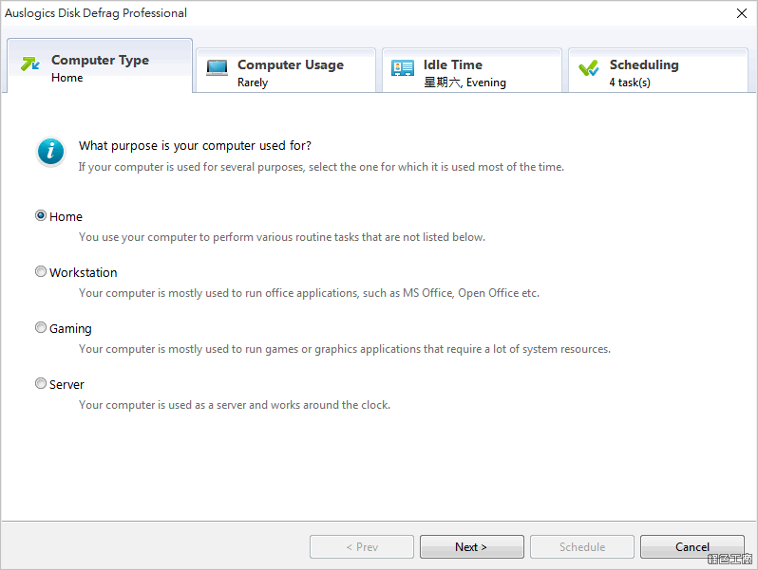Click the 'If your computer is used for several purposes' hint
Viewport: 758px width, 570px height.
(321, 167)
